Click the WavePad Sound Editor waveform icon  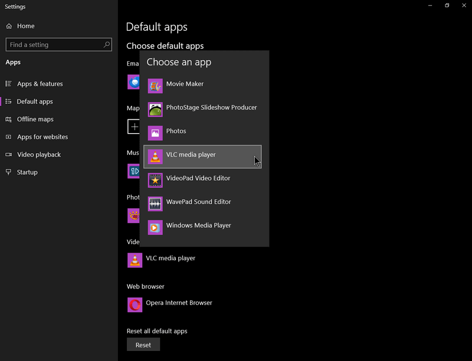click(x=155, y=204)
